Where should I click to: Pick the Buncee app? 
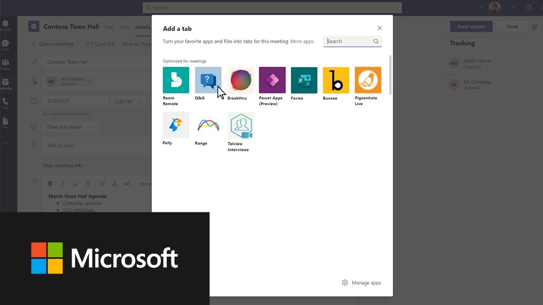tap(336, 80)
